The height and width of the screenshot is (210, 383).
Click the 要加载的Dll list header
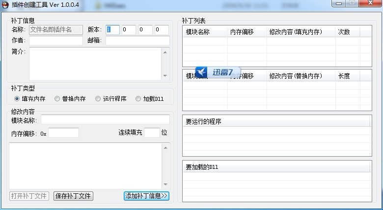(277, 167)
